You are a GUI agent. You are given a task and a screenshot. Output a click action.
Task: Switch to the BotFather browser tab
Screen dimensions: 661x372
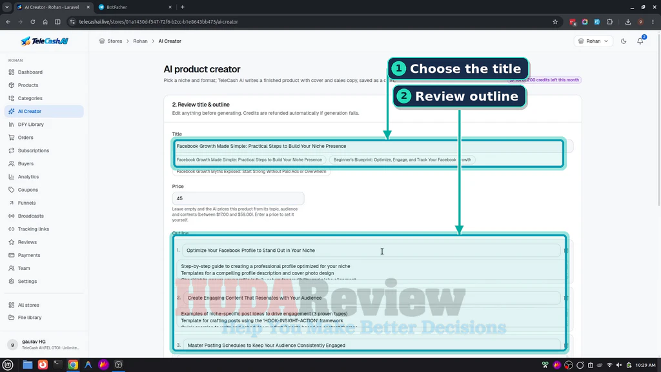click(135, 7)
